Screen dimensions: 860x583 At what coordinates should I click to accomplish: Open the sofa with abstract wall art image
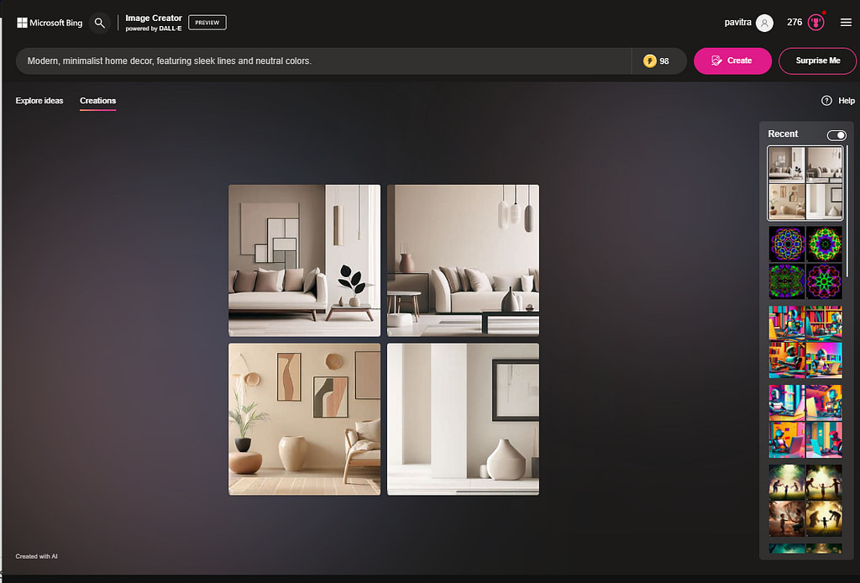tap(304, 260)
